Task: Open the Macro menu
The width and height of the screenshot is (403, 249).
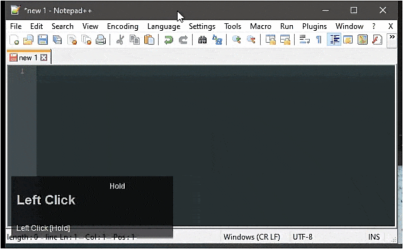Action: pos(261,26)
